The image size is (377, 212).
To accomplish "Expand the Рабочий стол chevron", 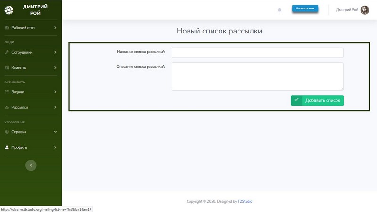I will [55, 28].
